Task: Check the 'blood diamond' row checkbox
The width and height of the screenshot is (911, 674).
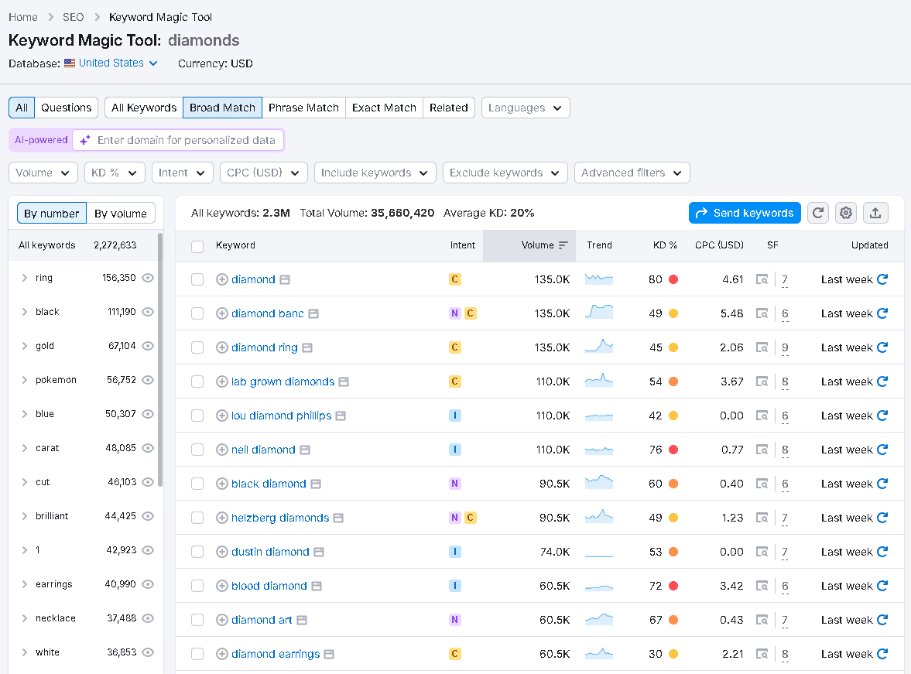Action: click(197, 586)
